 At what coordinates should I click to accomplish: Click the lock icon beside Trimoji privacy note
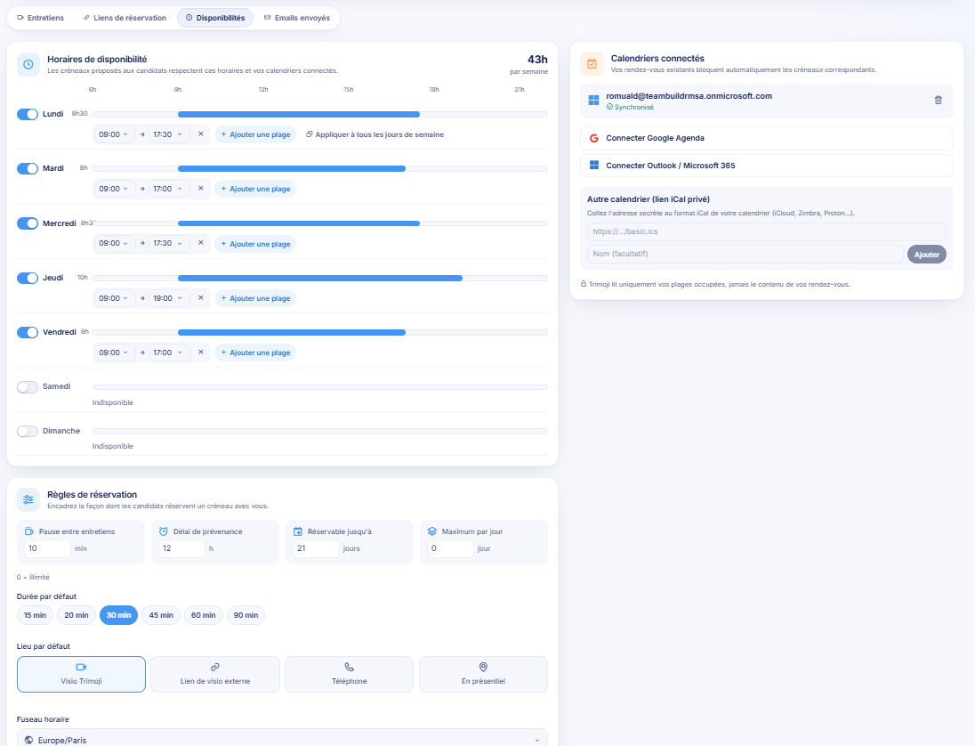[x=584, y=284]
